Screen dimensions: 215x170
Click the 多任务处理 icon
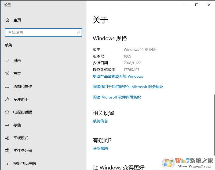[x=7, y=150]
